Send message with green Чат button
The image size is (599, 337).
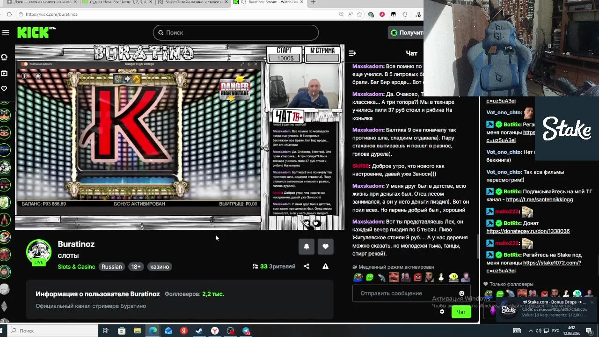coord(461,312)
